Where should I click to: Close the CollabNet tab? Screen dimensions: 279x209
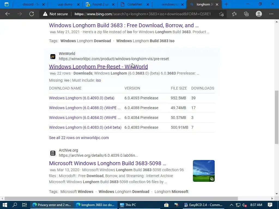tap(148, 5)
